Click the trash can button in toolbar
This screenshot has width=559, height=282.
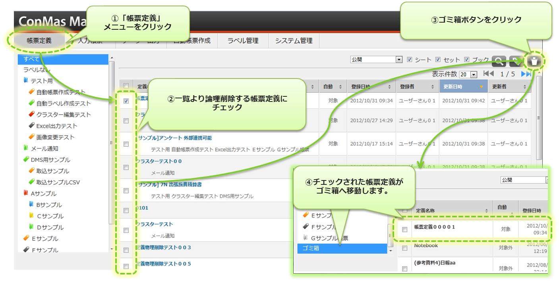click(x=535, y=61)
